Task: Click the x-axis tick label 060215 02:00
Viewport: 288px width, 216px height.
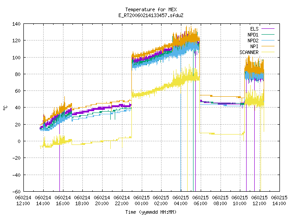Action: [161, 201]
